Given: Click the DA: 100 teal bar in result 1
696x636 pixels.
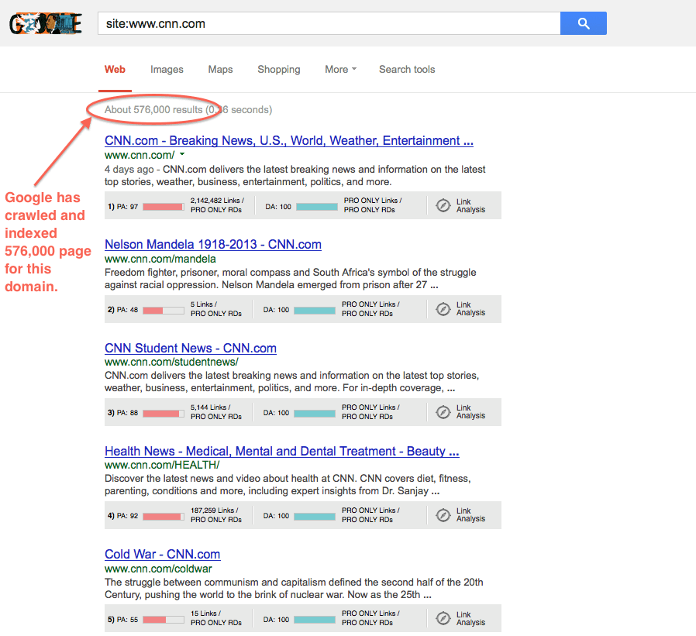Looking at the screenshot, I should click(x=317, y=207).
